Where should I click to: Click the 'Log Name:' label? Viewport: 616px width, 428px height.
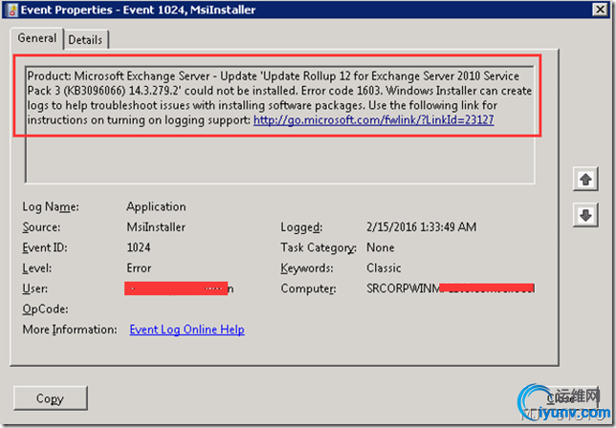(51, 206)
